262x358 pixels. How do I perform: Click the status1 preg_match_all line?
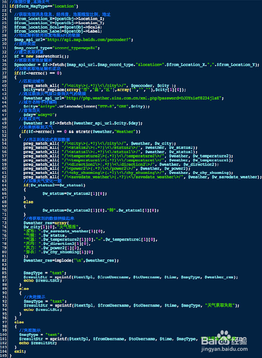[111, 152]
